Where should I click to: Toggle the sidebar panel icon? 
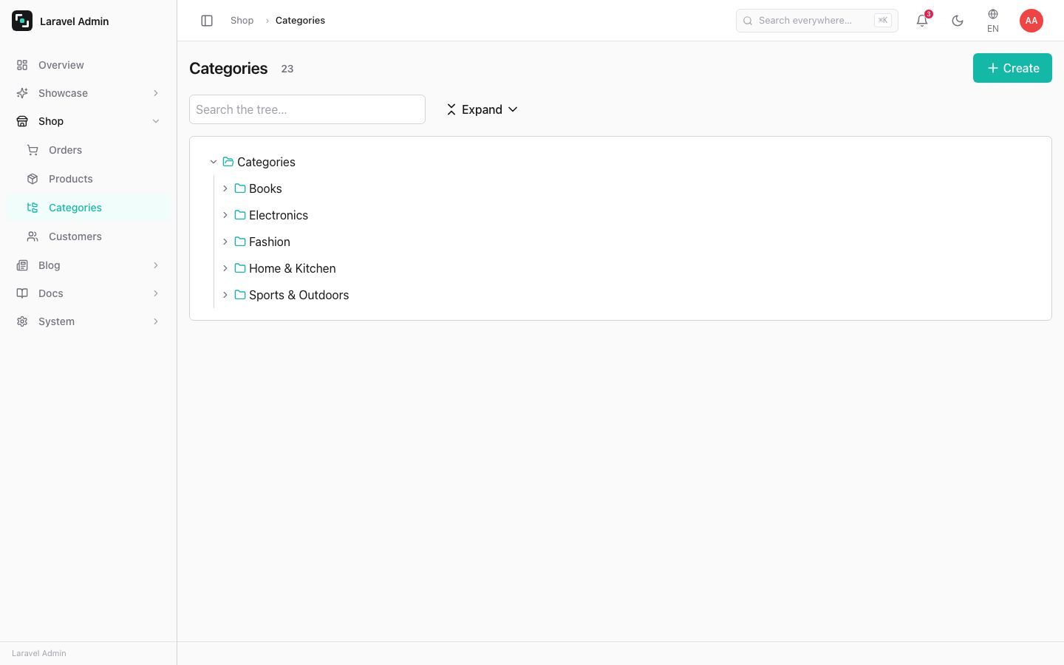coord(207,21)
